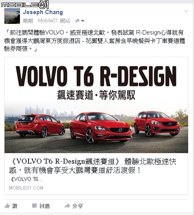Click the globe public privacy icon
The image size is (194, 215).
[77, 21]
